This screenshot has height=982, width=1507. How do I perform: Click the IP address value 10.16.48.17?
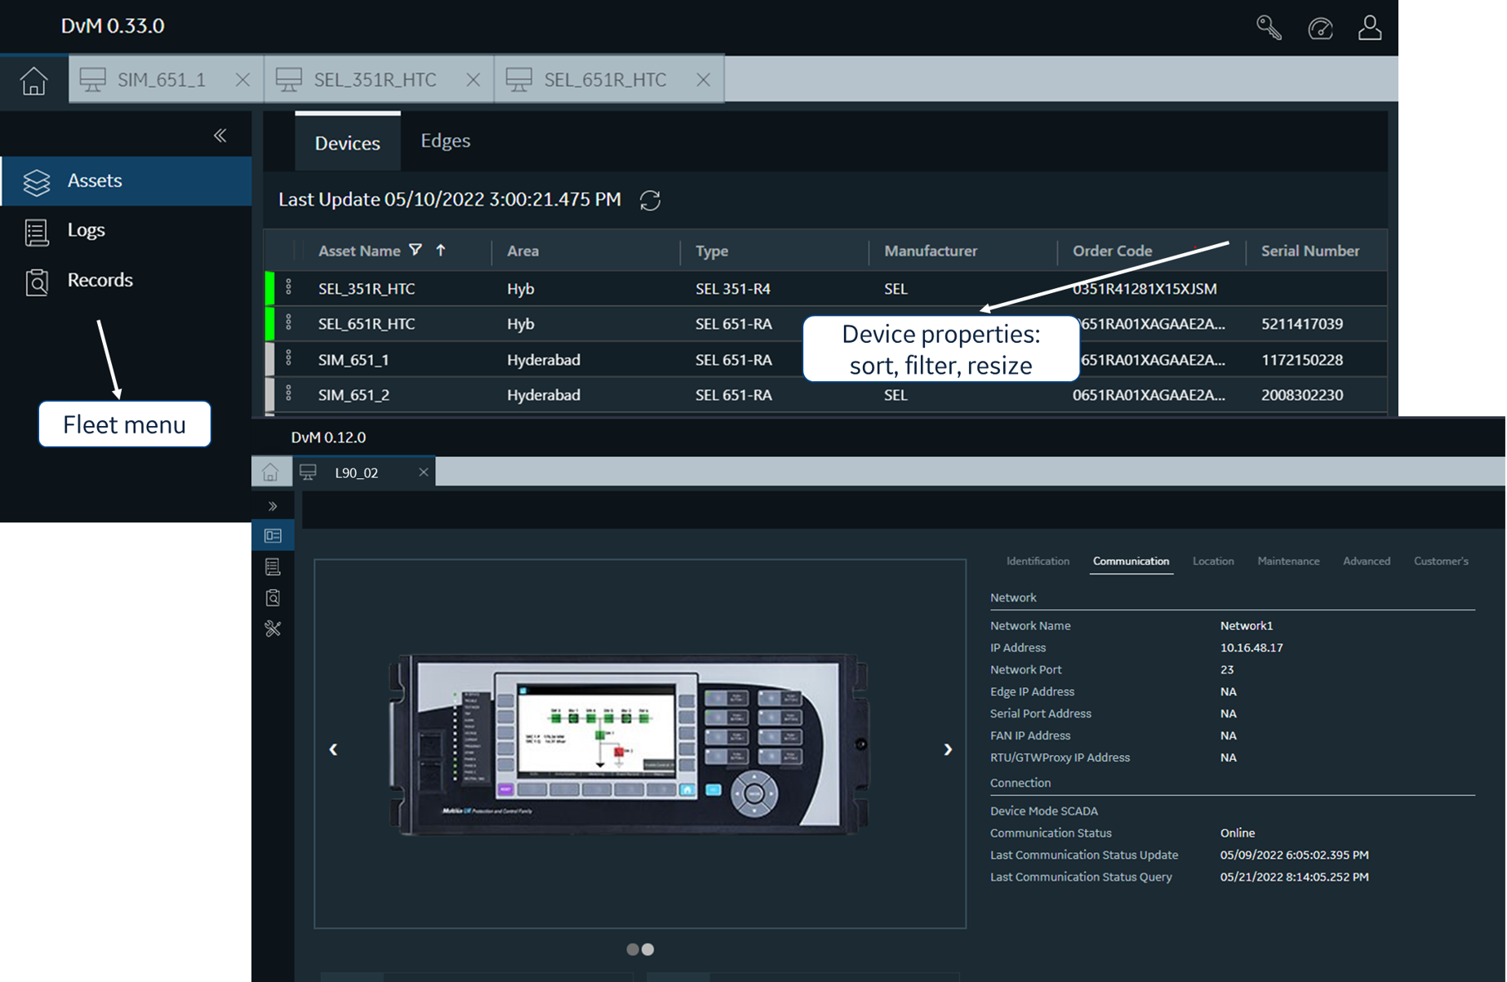[1251, 647]
